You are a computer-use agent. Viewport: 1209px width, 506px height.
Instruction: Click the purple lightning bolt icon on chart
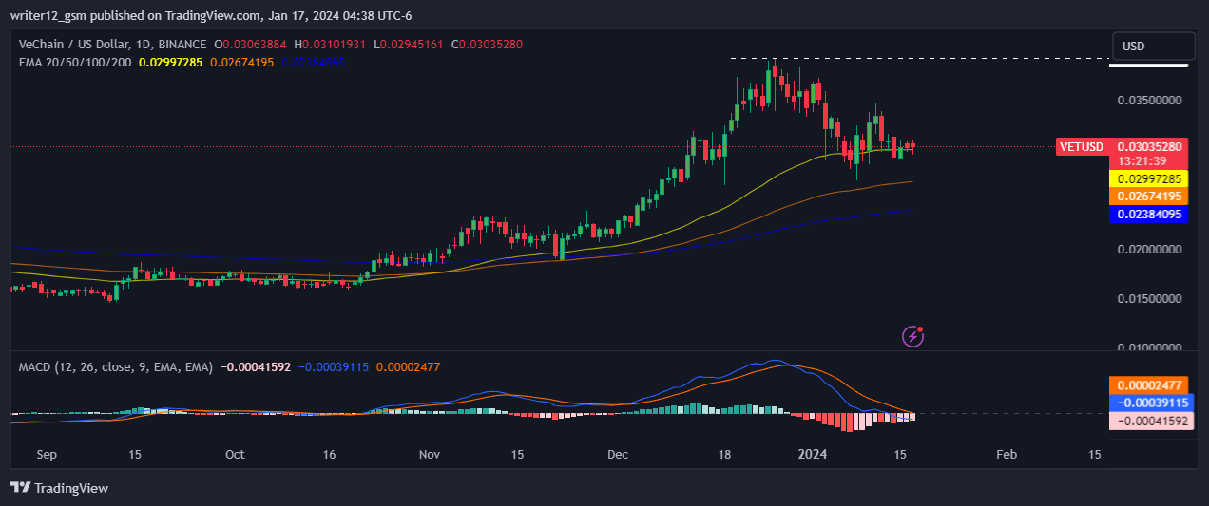pyautogui.click(x=913, y=335)
